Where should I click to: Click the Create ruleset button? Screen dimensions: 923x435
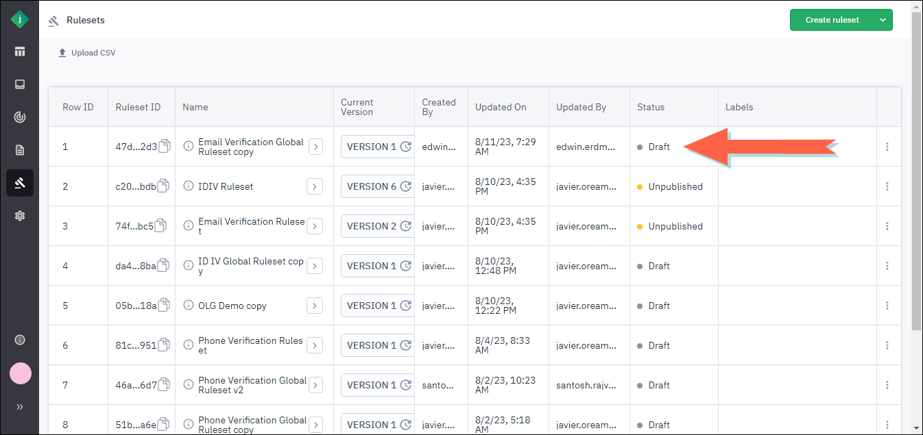832,20
